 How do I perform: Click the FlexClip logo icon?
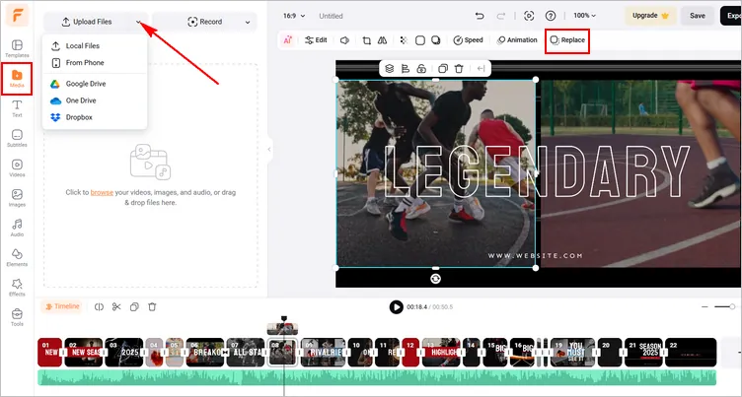tap(17, 16)
